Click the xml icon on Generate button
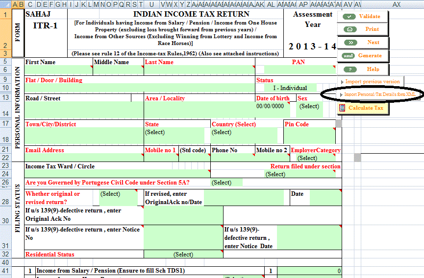Screen dimensions: 424x278 coord(349,56)
